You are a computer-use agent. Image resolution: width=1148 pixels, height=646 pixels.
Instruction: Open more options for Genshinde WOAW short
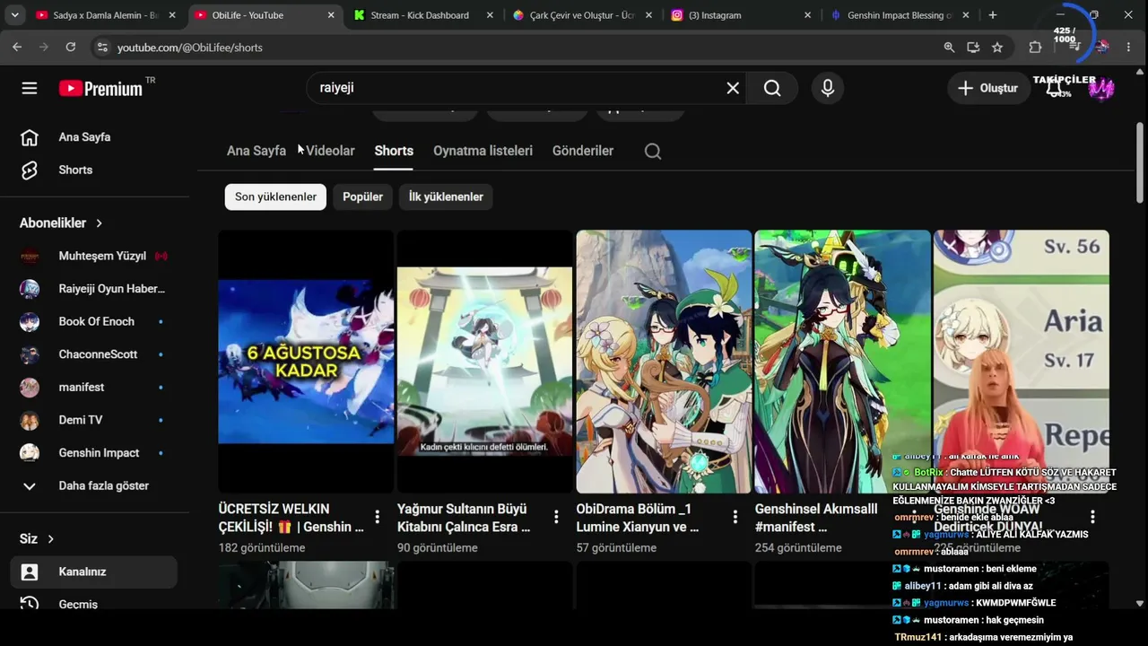(1092, 517)
